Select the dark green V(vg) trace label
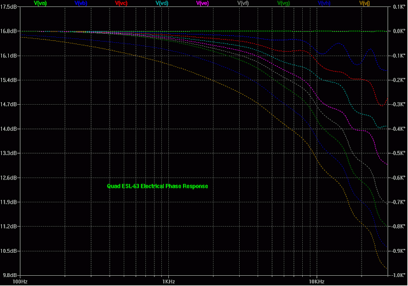This screenshot has width=408, height=286. (x=283, y=3)
